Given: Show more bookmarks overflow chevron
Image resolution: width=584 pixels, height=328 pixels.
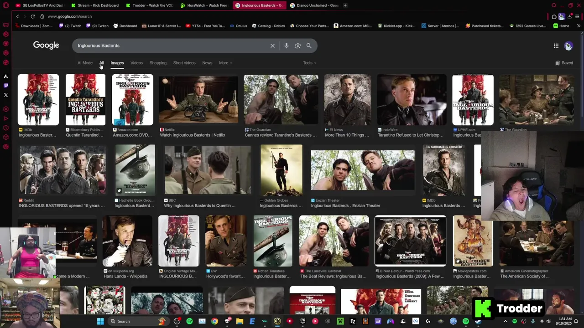Looking at the screenshot, I should pos(579,26).
